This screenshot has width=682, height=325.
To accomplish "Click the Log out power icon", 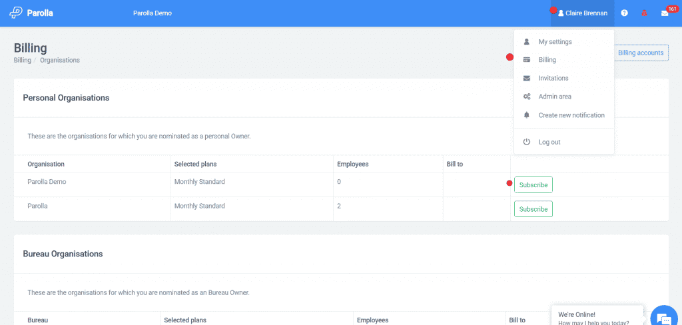I will pyautogui.click(x=526, y=142).
